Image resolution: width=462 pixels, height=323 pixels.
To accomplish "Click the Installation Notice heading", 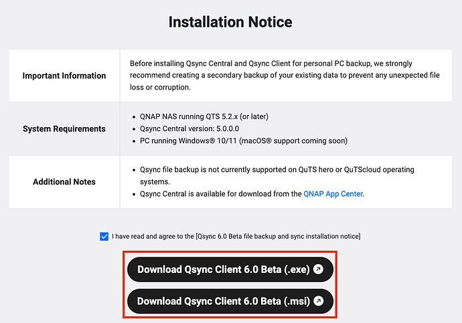I will coord(230,22).
